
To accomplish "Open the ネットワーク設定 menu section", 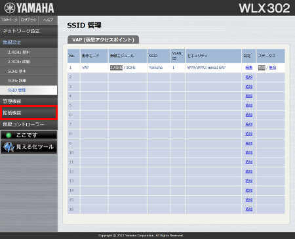I will pos(29,31).
